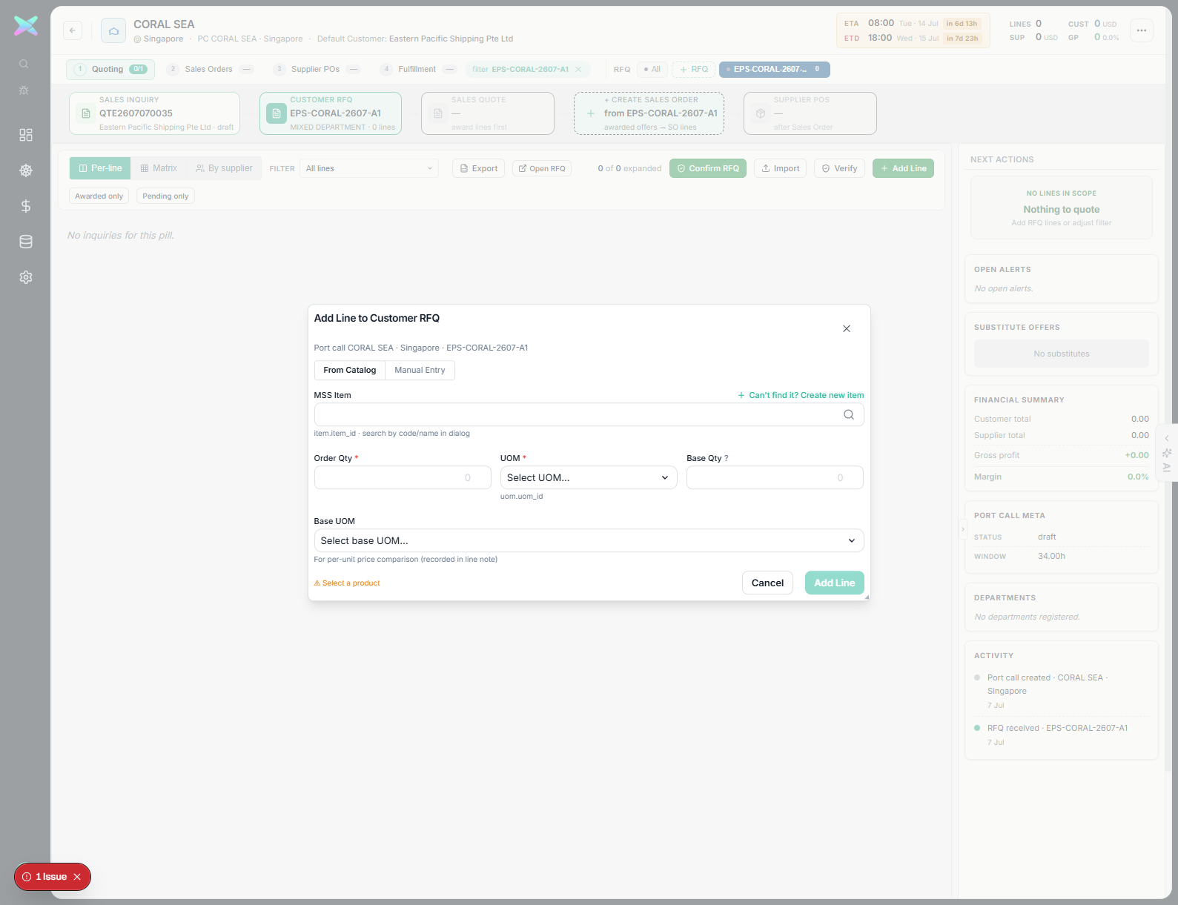Toggle the Awarded only filter
1178x905 pixels.
tap(99, 196)
